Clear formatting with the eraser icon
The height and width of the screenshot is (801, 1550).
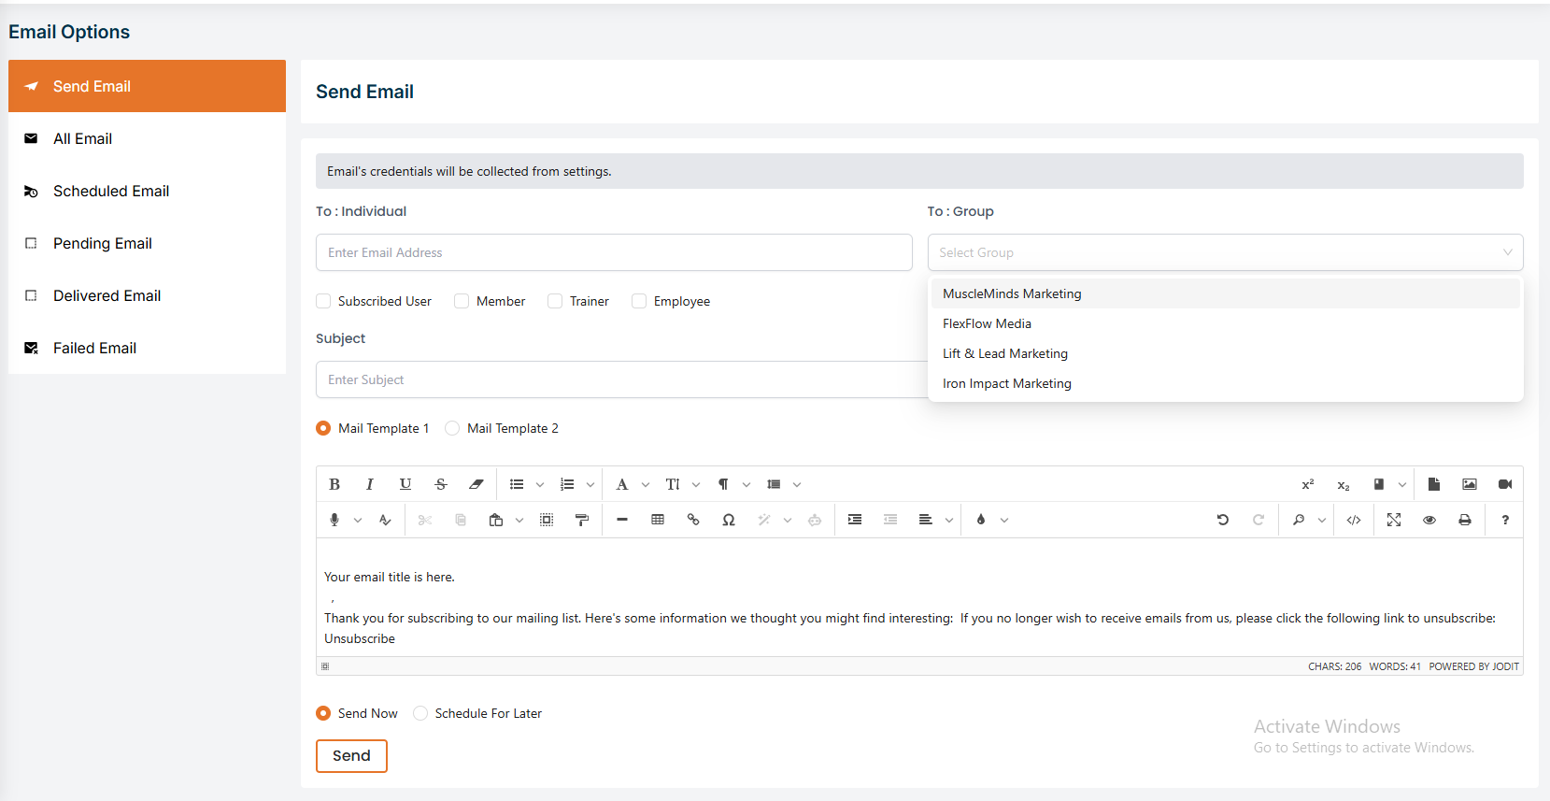click(x=476, y=484)
